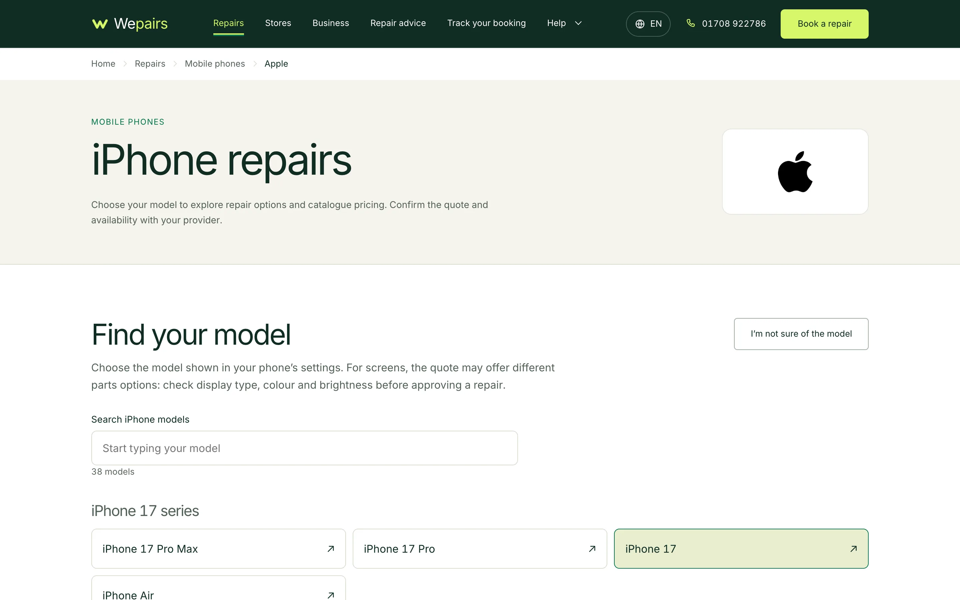Open the Business menu item
This screenshot has width=960, height=600.
pos(330,23)
